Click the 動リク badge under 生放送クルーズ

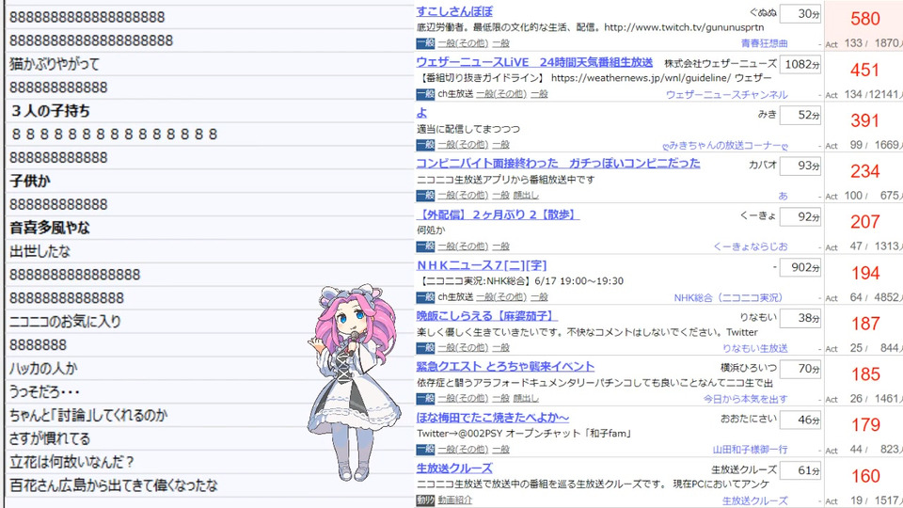(425, 500)
